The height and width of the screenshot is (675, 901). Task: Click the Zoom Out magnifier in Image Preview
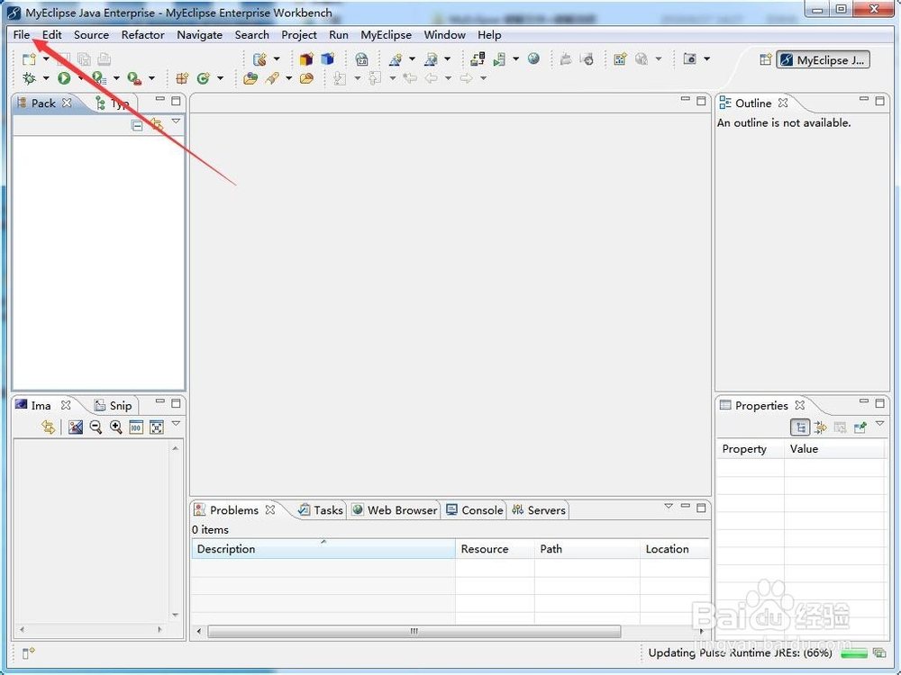coord(96,427)
